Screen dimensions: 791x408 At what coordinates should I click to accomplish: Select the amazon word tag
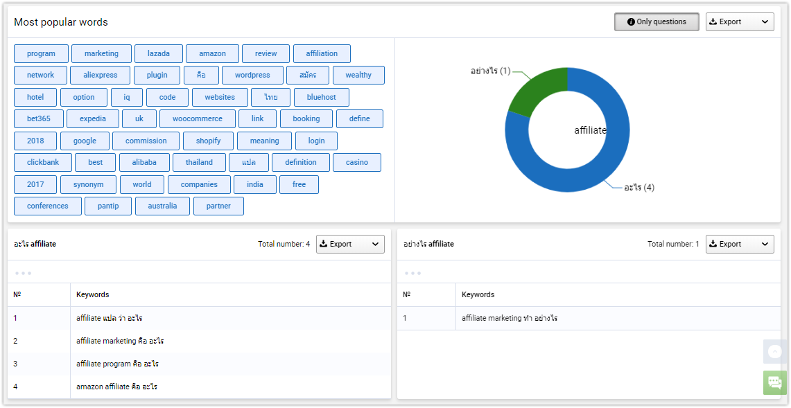point(212,53)
